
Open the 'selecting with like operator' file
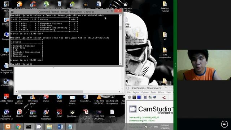pyautogui.click(x=112, y=100)
